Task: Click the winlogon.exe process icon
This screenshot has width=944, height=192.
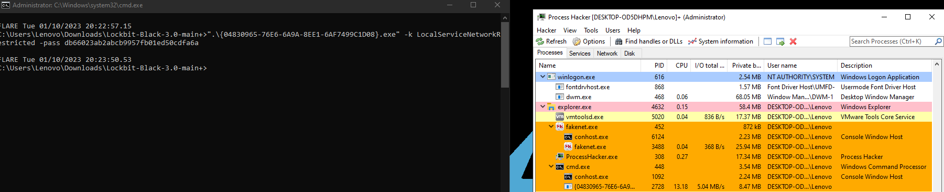Action: [551, 77]
